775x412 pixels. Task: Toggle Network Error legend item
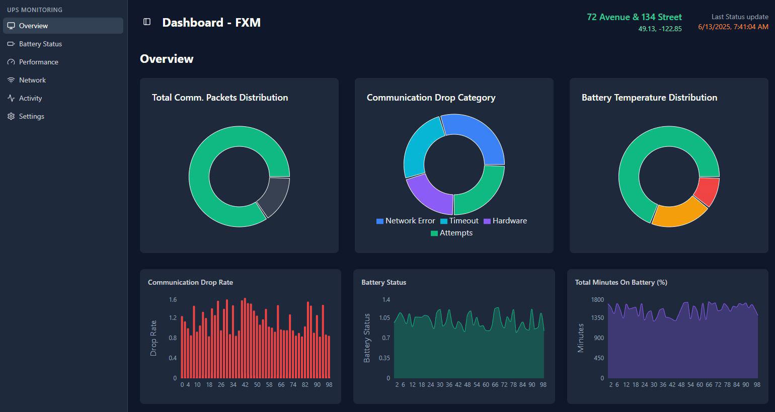pyautogui.click(x=406, y=221)
